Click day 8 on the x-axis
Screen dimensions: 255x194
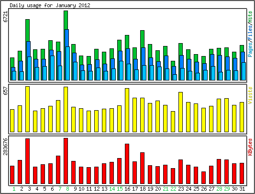pos(67,189)
